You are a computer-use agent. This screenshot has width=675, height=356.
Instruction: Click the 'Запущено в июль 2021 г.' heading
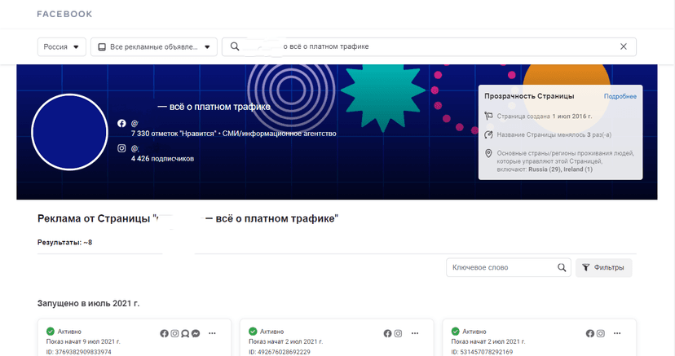coord(88,304)
